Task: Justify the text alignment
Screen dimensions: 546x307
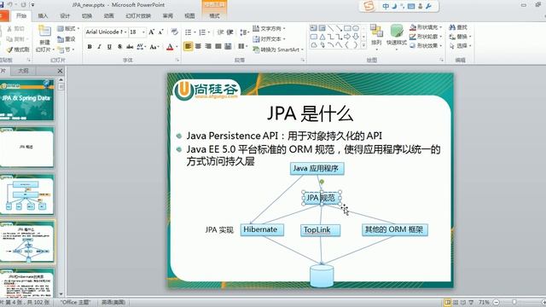Action: pyautogui.click(x=218, y=46)
